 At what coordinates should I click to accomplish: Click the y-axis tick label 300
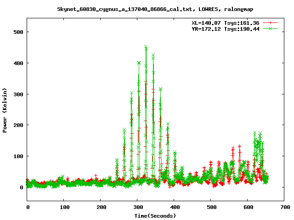(18, 94)
